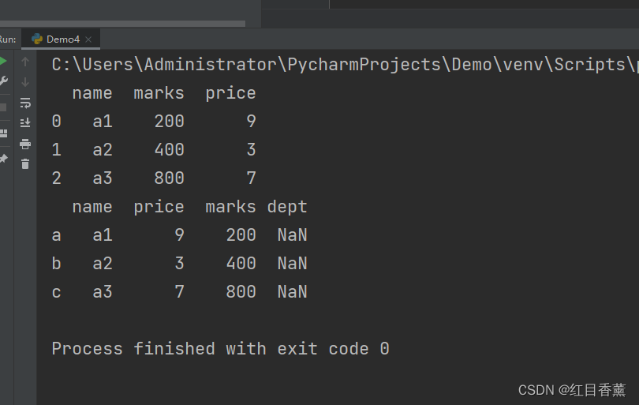
Task: Click the CSDN watermark text
Action: (572, 389)
